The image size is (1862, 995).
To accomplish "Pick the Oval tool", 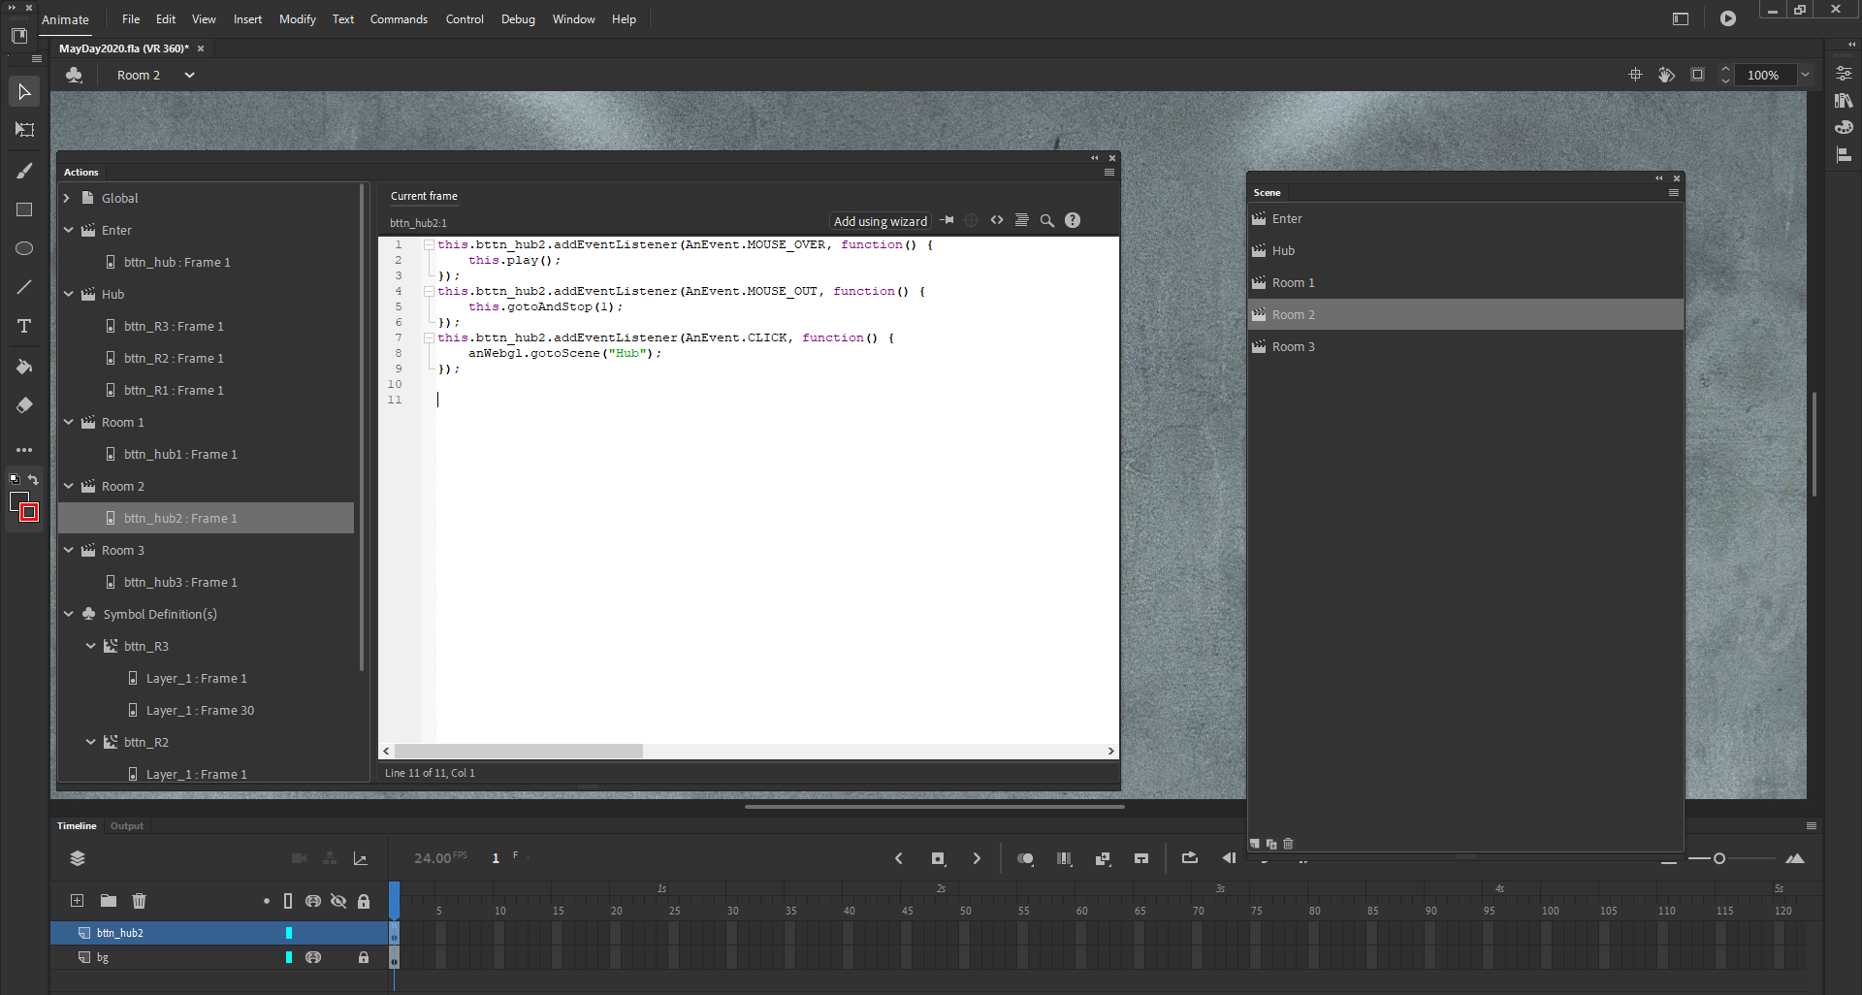I will pyautogui.click(x=23, y=248).
